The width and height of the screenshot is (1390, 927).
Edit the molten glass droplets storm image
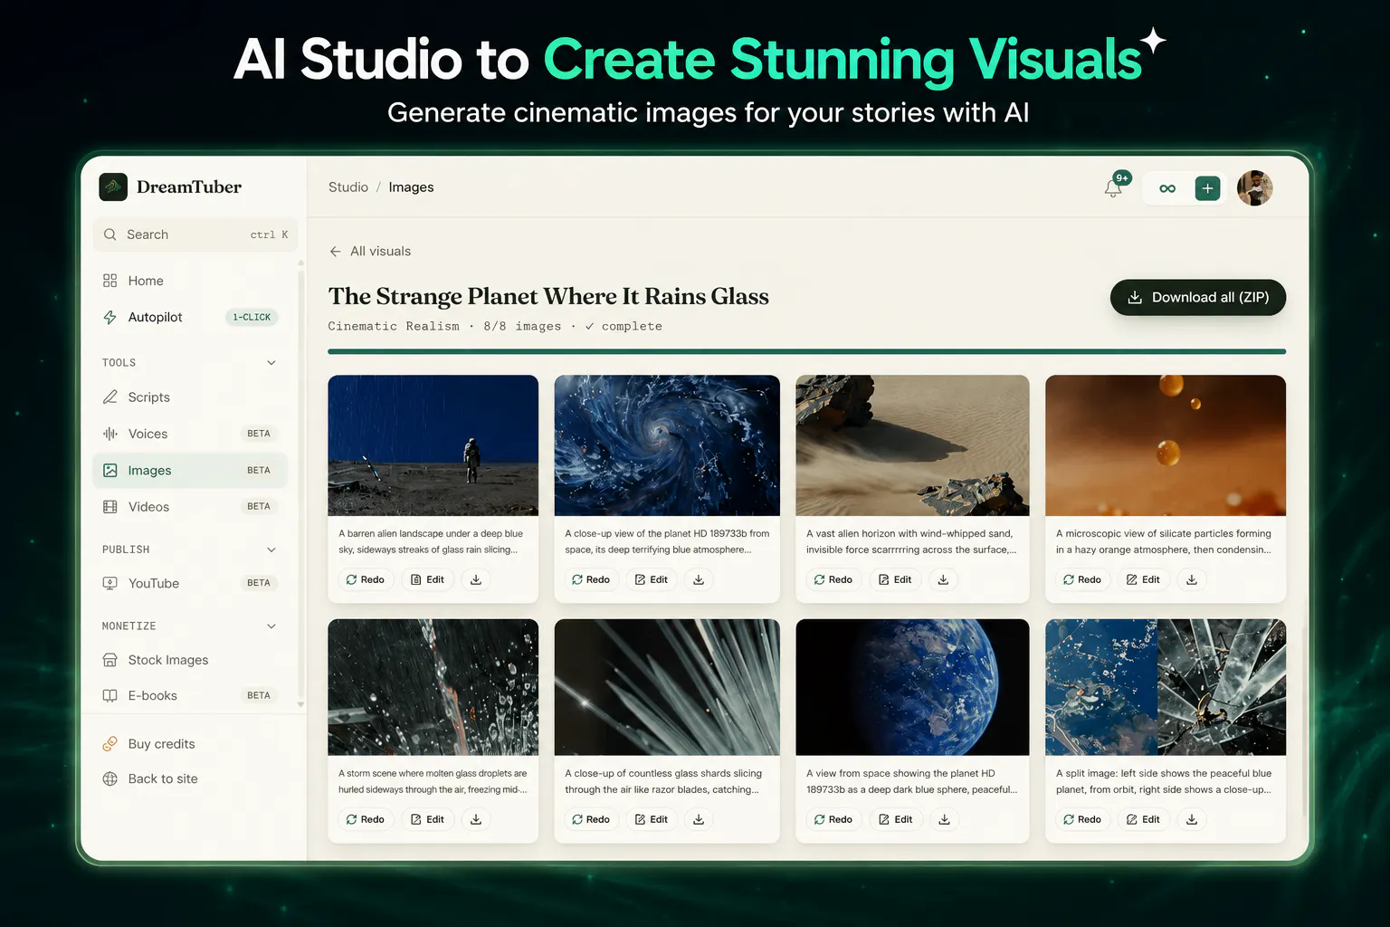coord(427,819)
